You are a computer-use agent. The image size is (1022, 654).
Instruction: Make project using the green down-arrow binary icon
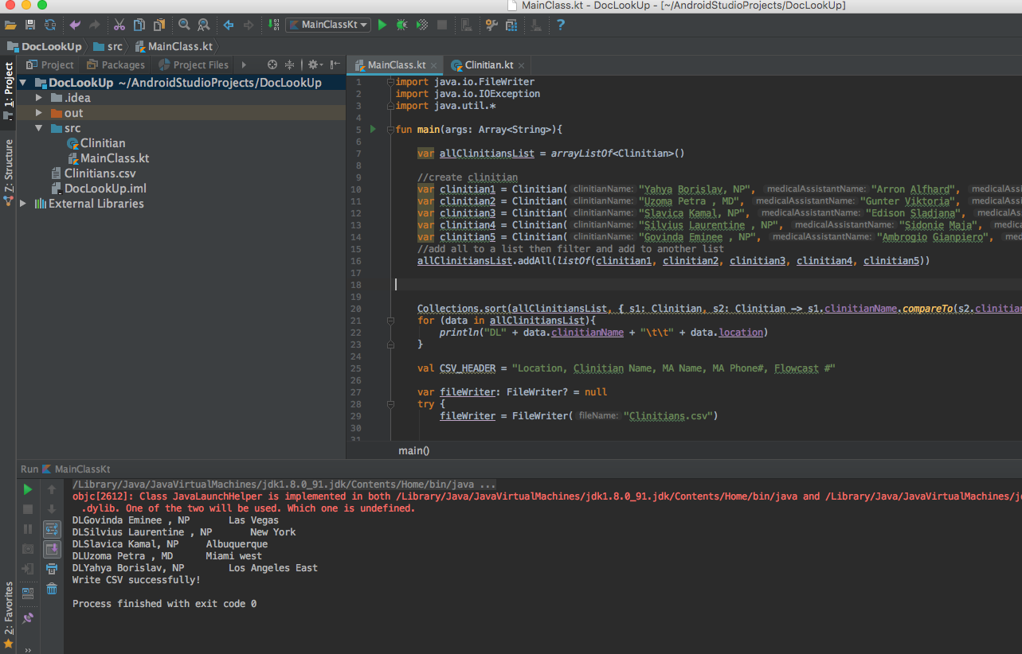coord(273,25)
